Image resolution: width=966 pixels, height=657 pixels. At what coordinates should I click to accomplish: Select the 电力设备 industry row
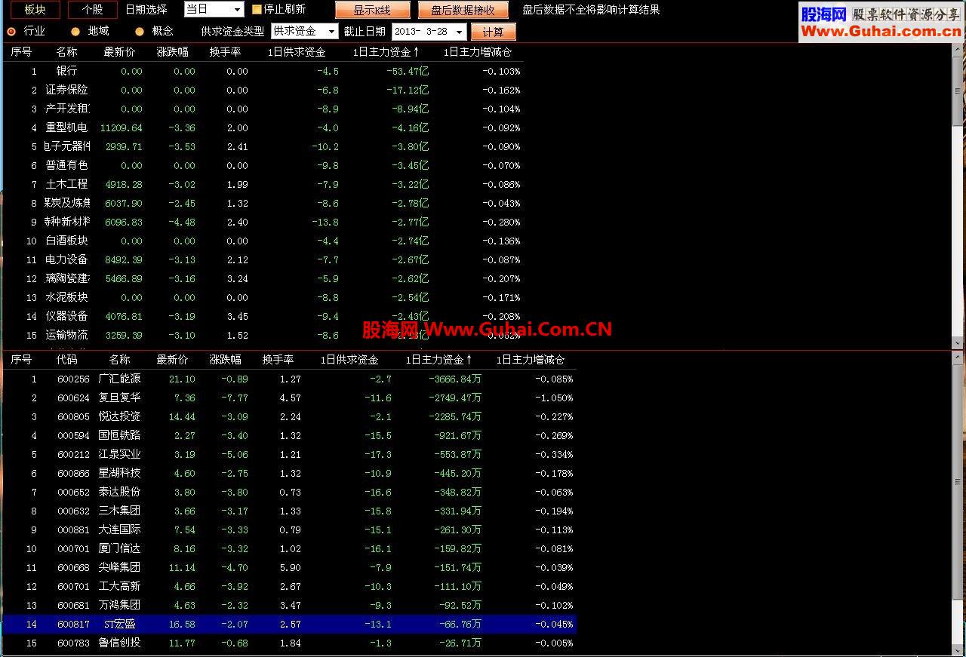263,259
